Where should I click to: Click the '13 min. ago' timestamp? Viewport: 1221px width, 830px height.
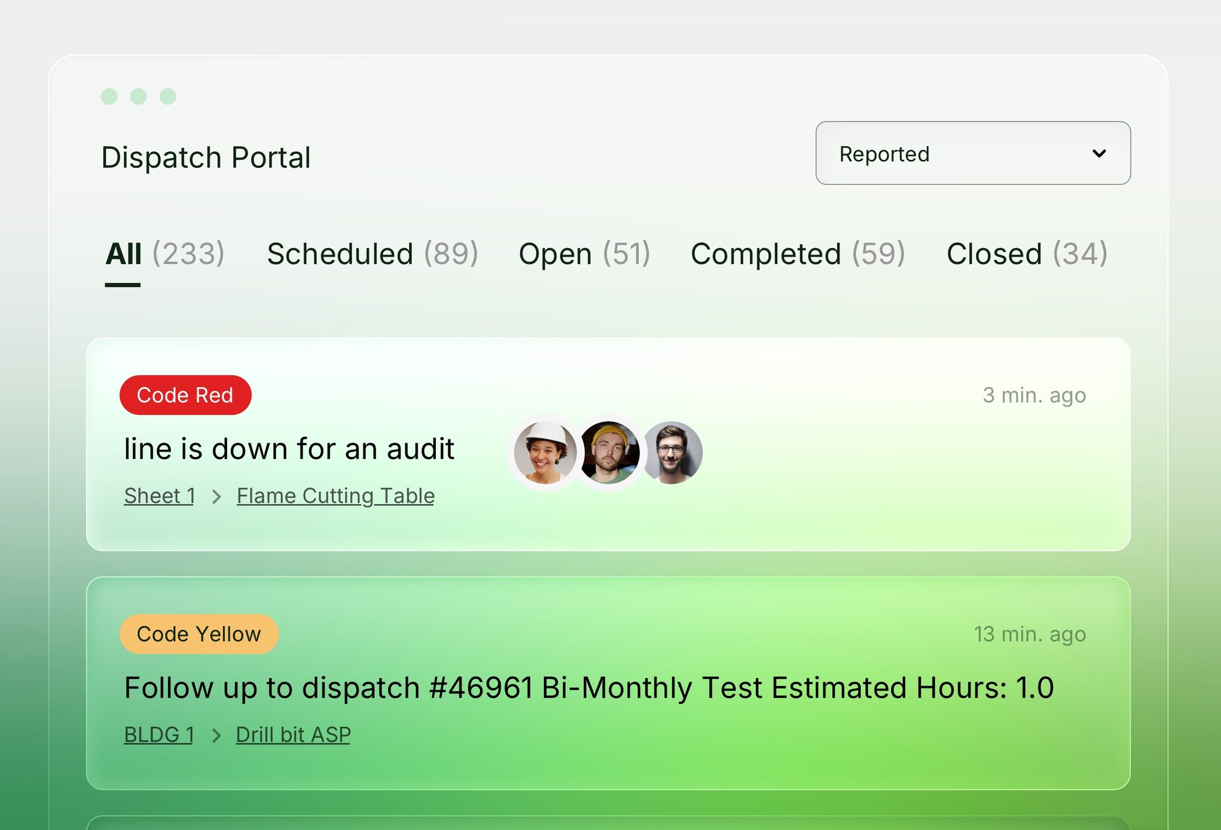tap(1030, 634)
